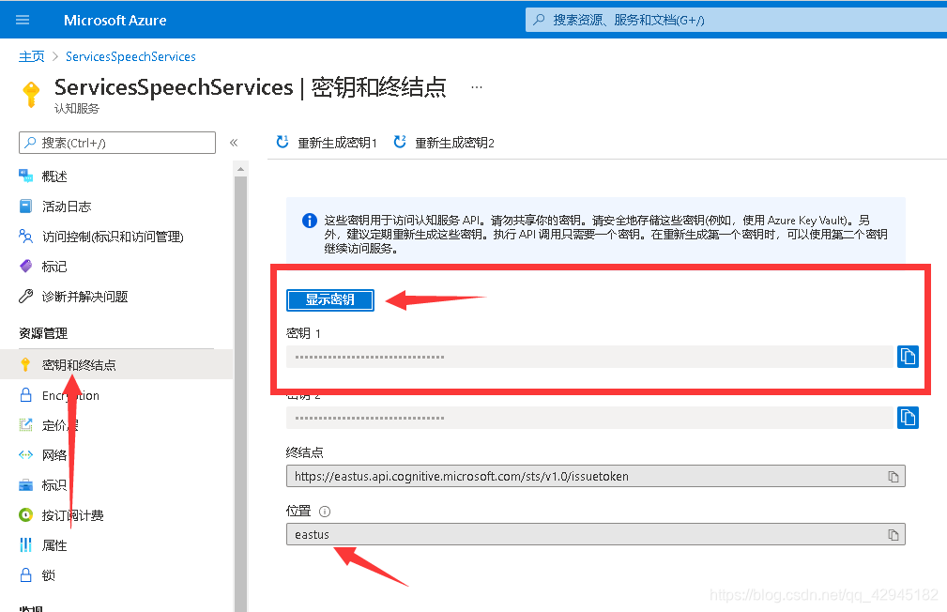Click the 认知服务 subtitle text
The width and height of the screenshot is (947, 612).
click(x=77, y=109)
